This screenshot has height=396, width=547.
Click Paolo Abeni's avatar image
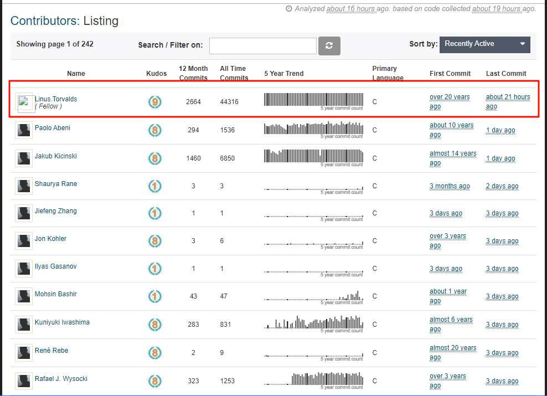point(24,130)
